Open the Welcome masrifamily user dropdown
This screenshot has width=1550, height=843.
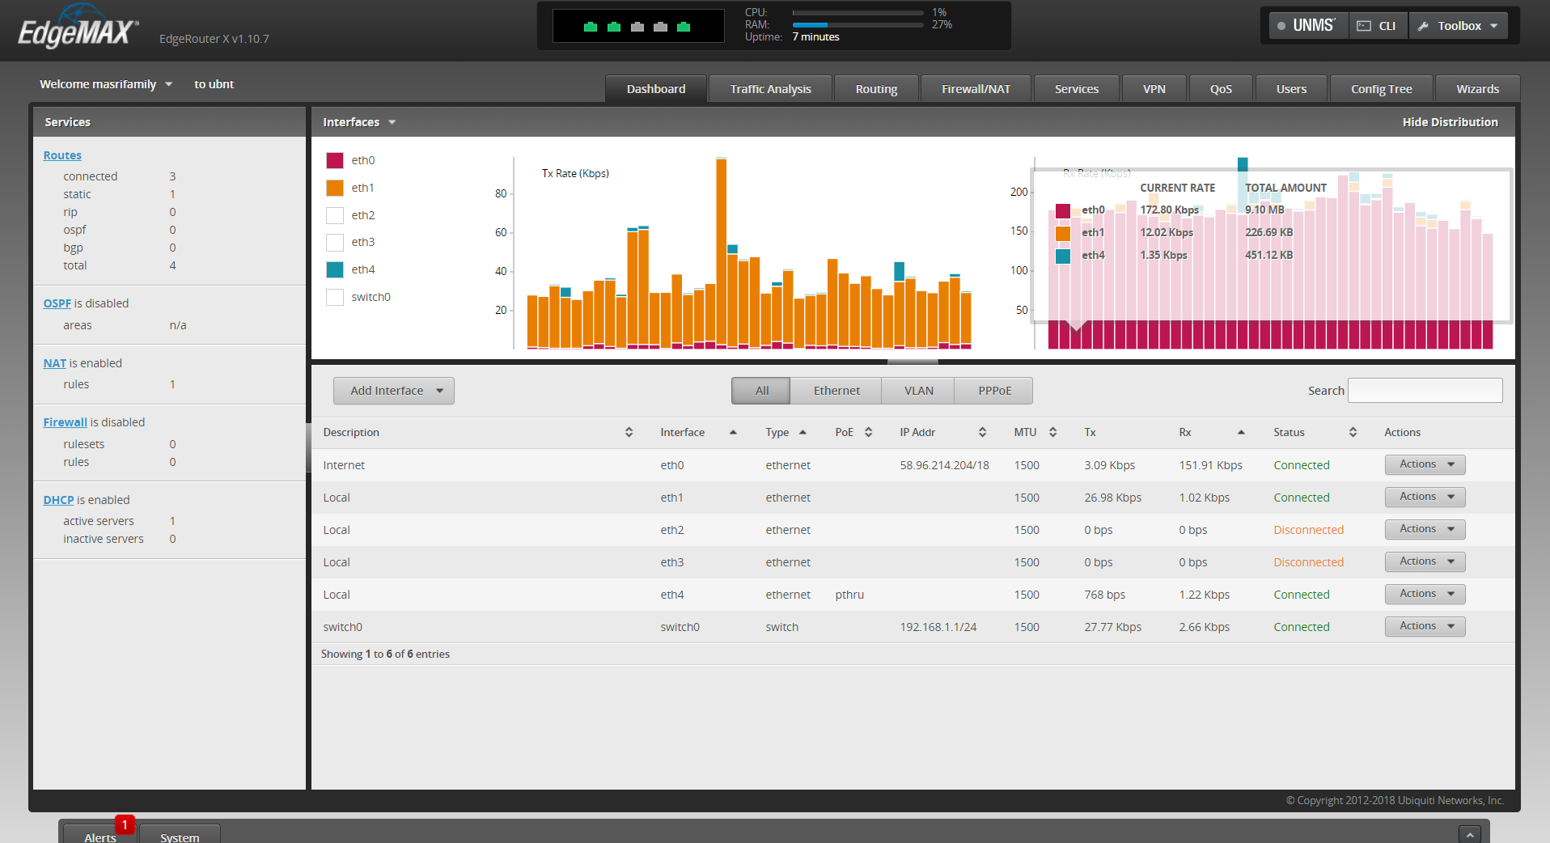click(x=106, y=84)
